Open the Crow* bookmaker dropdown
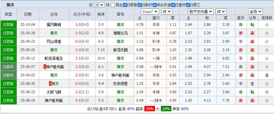This screenshot has height=114, width=274. tap(150, 12)
